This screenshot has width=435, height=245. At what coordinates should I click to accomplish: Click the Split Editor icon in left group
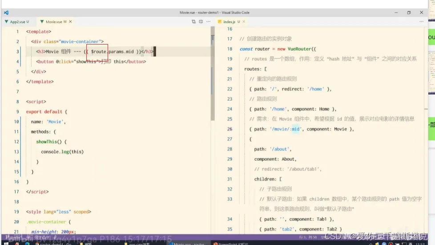(x=201, y=22)
